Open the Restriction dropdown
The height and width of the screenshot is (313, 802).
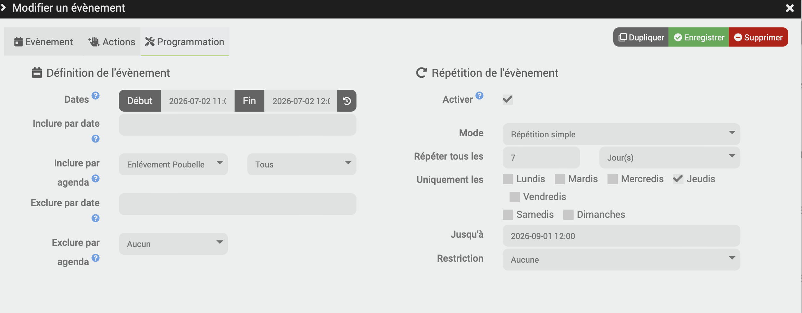coord(621,260)
